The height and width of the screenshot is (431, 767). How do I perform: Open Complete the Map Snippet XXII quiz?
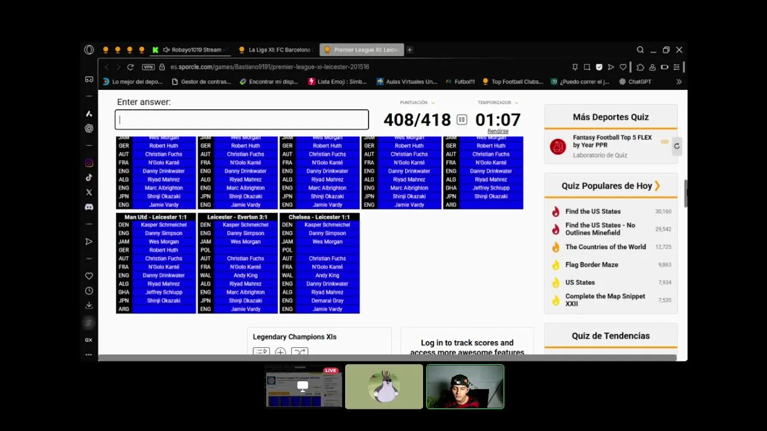pos(605,300)
